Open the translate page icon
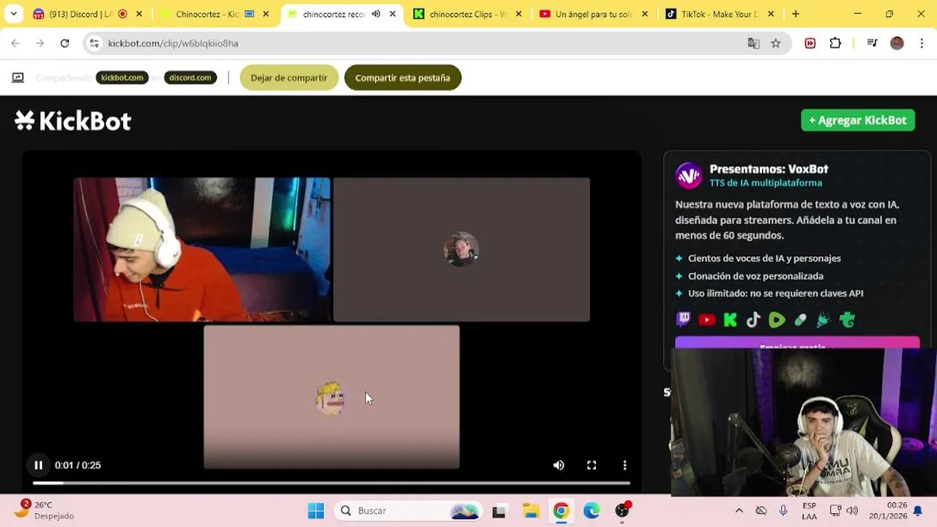Image resolution: width=937 pixels, height=527 pixels. tap(753, 43)
